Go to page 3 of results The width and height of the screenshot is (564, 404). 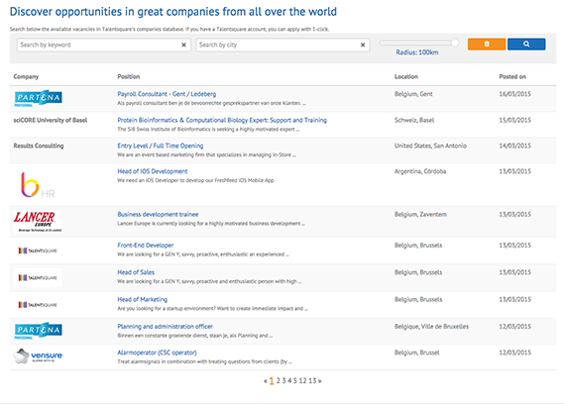283,380
